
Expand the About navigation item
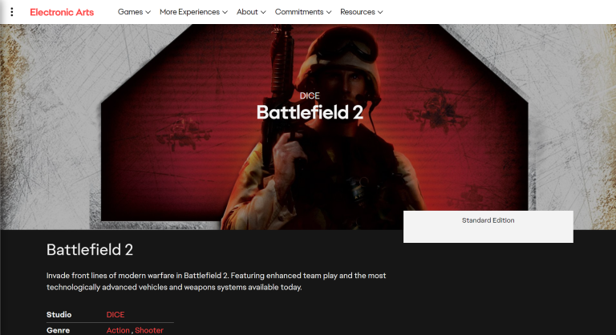[247, 12]
